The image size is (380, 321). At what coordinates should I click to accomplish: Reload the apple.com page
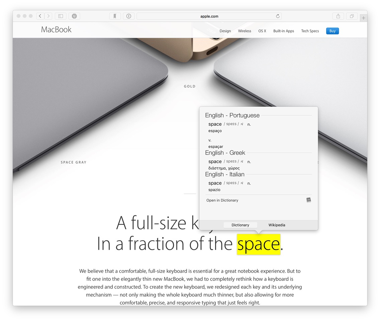pyautogui.click(x=278, y=16)
